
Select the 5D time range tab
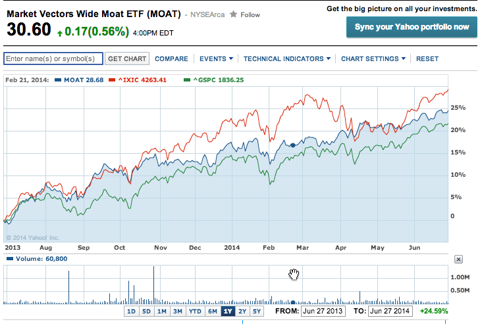146,312
